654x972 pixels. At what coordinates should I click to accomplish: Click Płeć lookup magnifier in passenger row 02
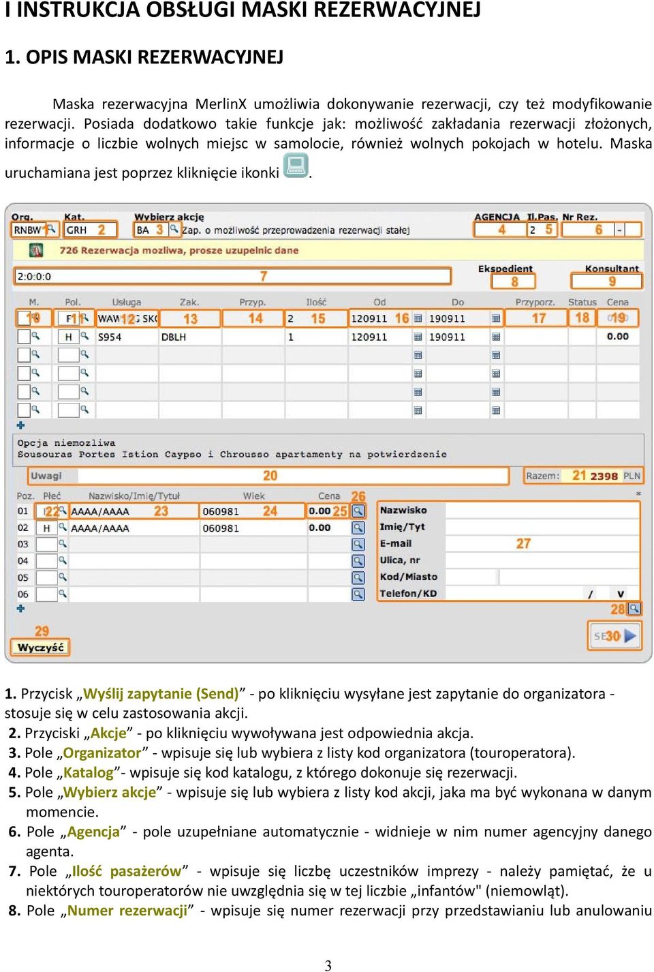point(62,527)
